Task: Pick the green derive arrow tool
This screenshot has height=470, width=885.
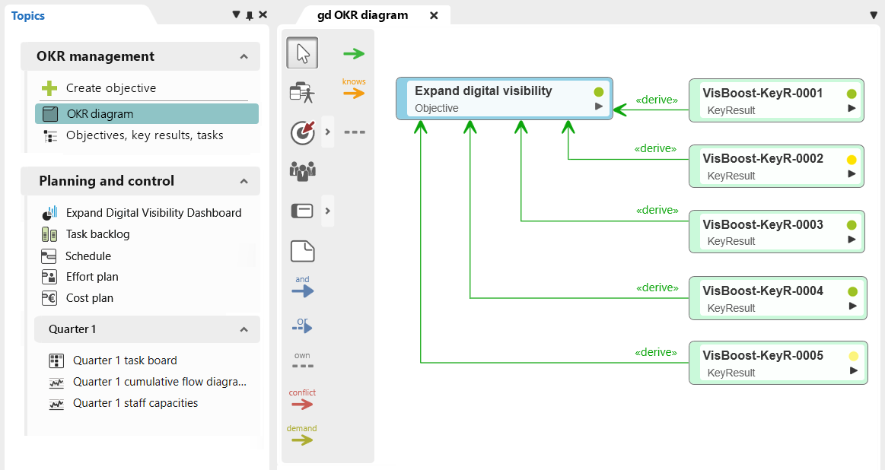Action: click(x=354, y=54)
